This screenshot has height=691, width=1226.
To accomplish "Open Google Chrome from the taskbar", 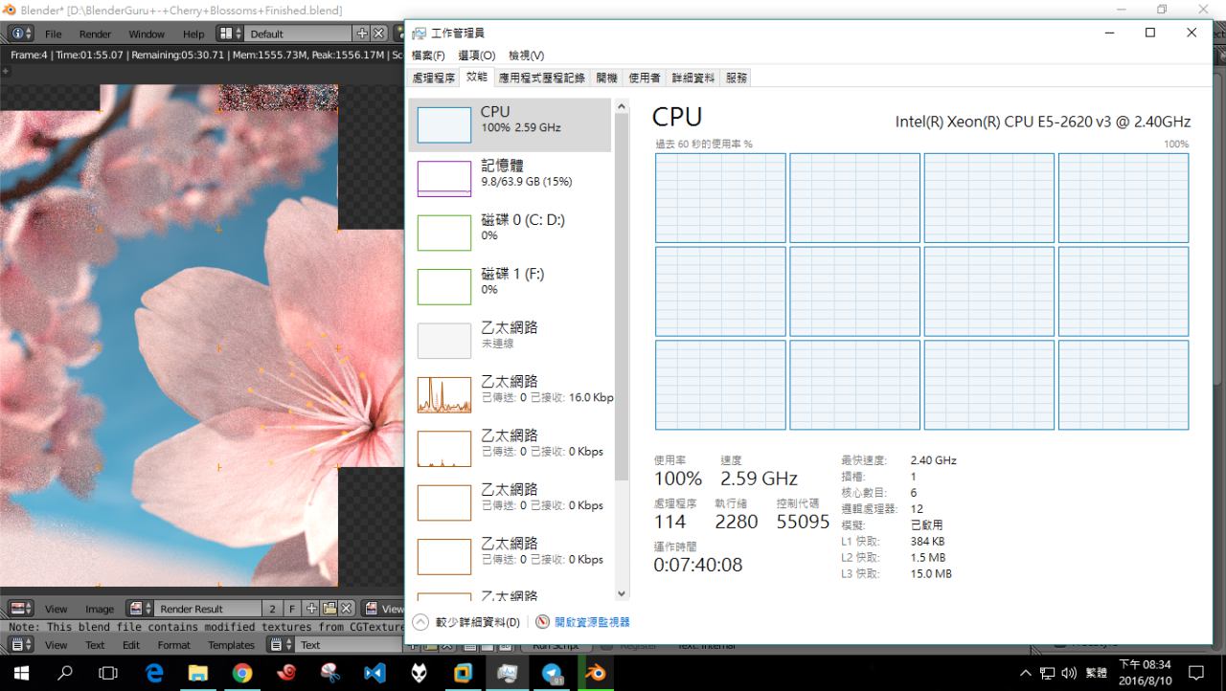I will coord(242,673).
